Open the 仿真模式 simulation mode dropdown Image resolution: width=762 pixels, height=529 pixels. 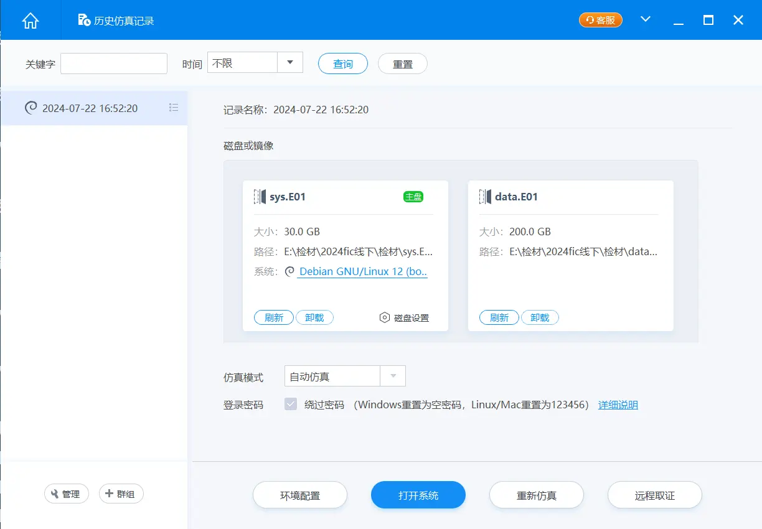[x=392, y=376]
